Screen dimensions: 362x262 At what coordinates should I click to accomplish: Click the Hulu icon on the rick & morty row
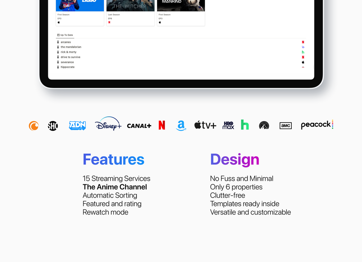point(303,52)
